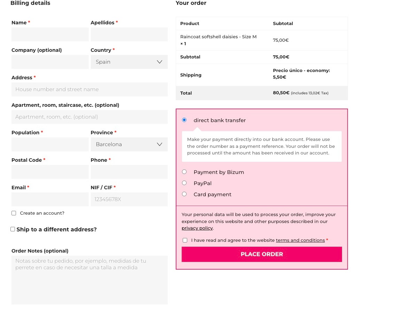Expand the Province dropdown showing Barcelona
Viewport: 396px width, 326px height.
129,144
